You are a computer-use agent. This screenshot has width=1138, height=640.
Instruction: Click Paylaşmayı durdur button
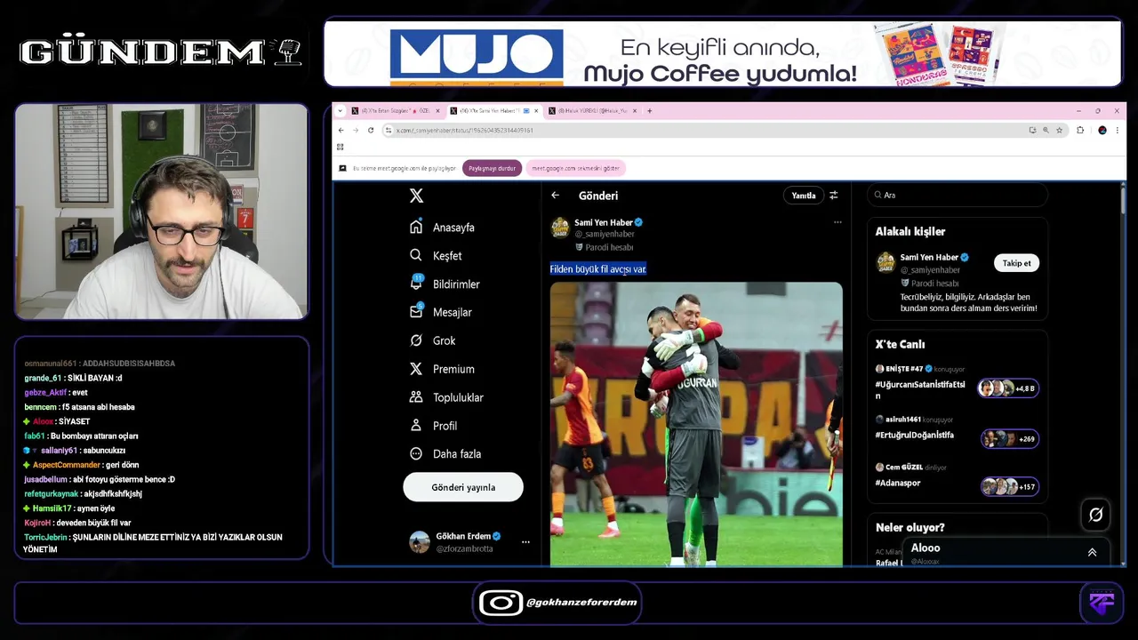point(492,168)
